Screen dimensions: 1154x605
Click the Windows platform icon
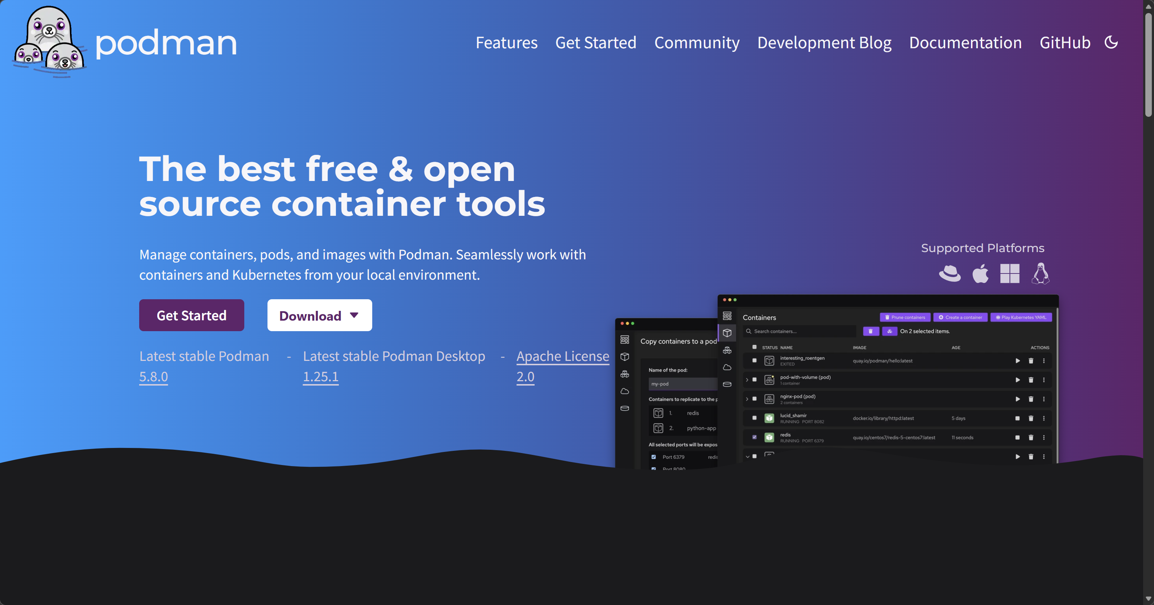(x=1010, y=273)
